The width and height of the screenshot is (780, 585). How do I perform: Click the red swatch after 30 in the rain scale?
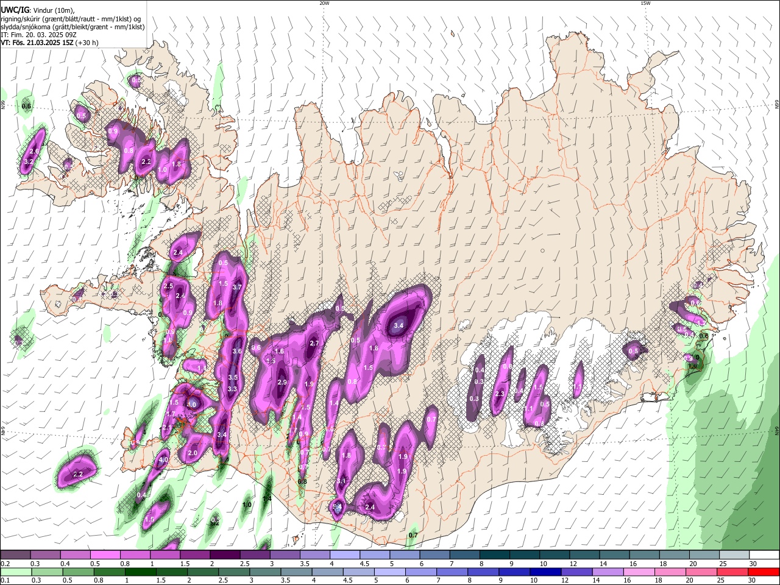[764, 572]
